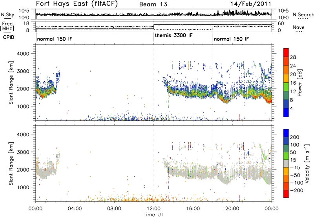Click the CPID boundary tick beside the second 'normal 150 IF'

point(213,37)
